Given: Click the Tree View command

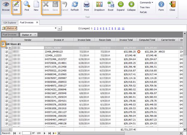Looking at the screenshot, I should tap(145, 7).
